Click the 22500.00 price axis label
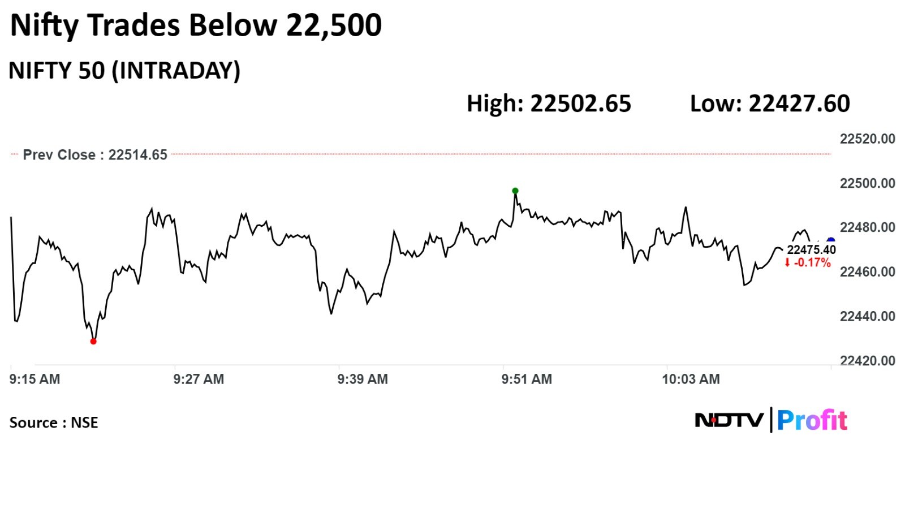Screen dimensions: 905x509 tap(867, 183)
